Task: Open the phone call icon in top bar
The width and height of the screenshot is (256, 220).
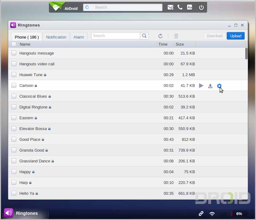Action: pyautogui.click(x=180, y=7)
